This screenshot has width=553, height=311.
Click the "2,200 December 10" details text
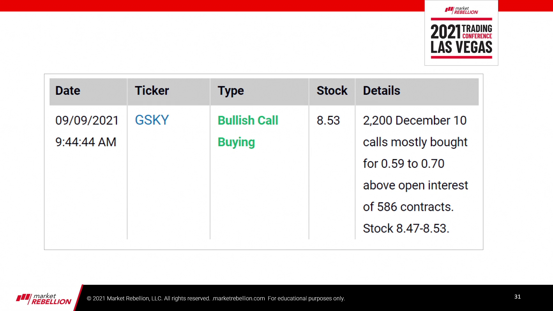(x=414, y=120)
